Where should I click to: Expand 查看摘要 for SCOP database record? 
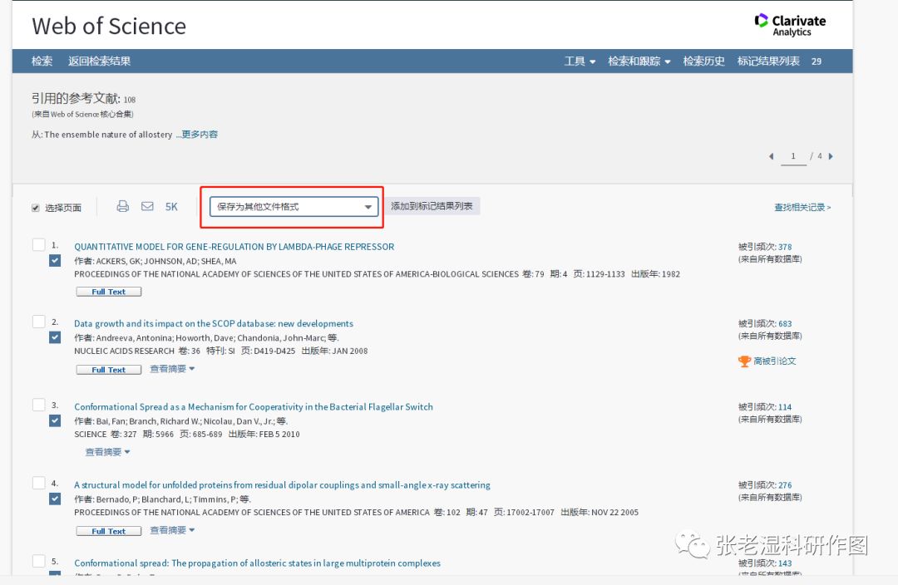point(172,369)
